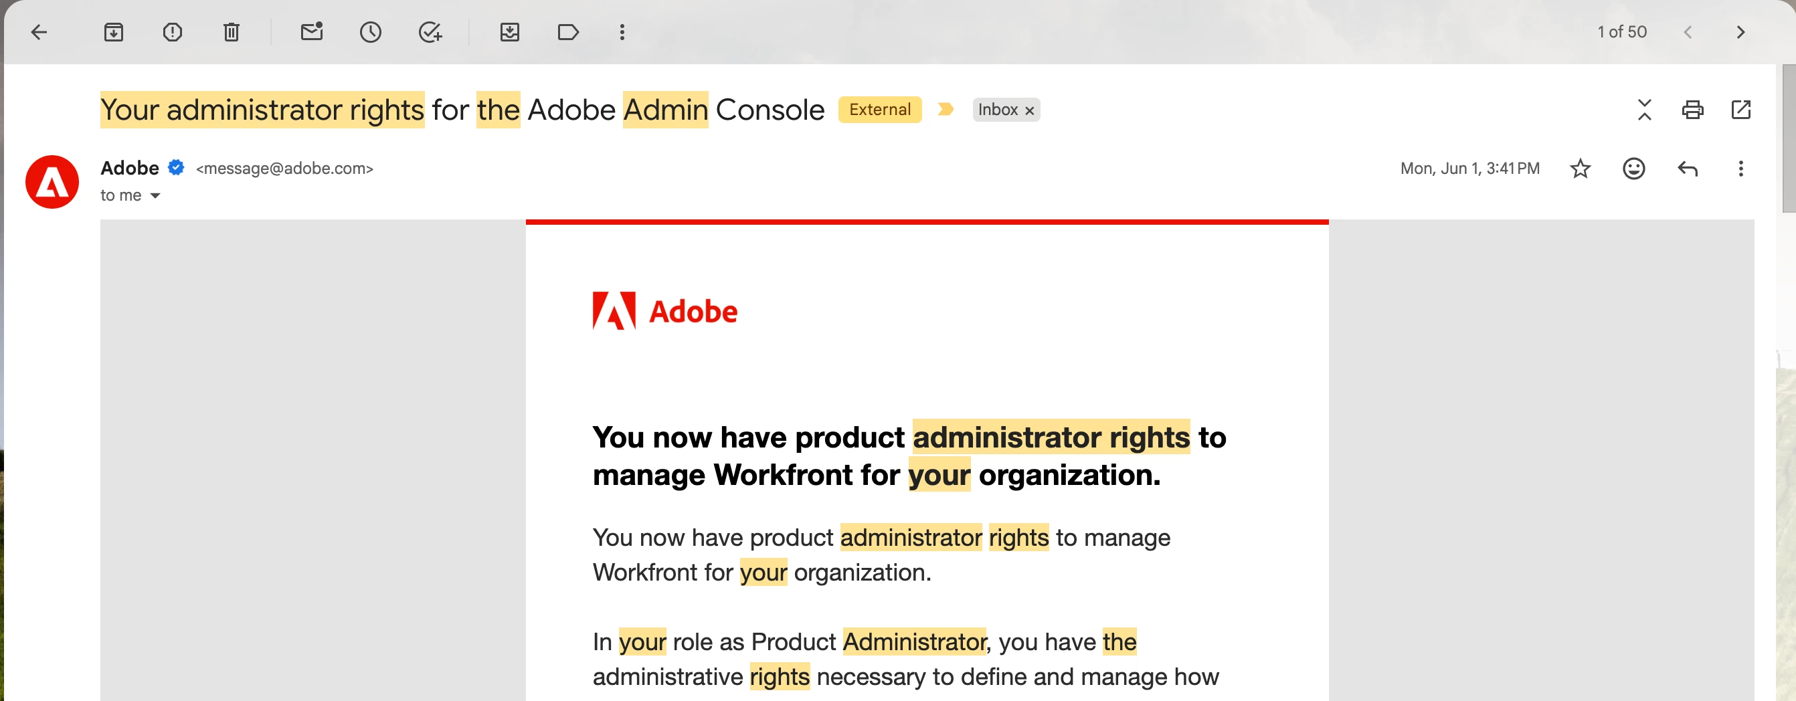1796x701 pixels.
Task: Open message More menu beside reply
Action: tap(1740, 169)
